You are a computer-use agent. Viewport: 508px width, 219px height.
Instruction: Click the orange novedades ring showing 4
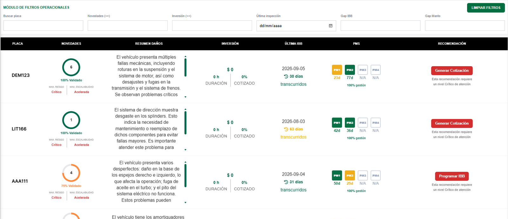coord(71,173)
